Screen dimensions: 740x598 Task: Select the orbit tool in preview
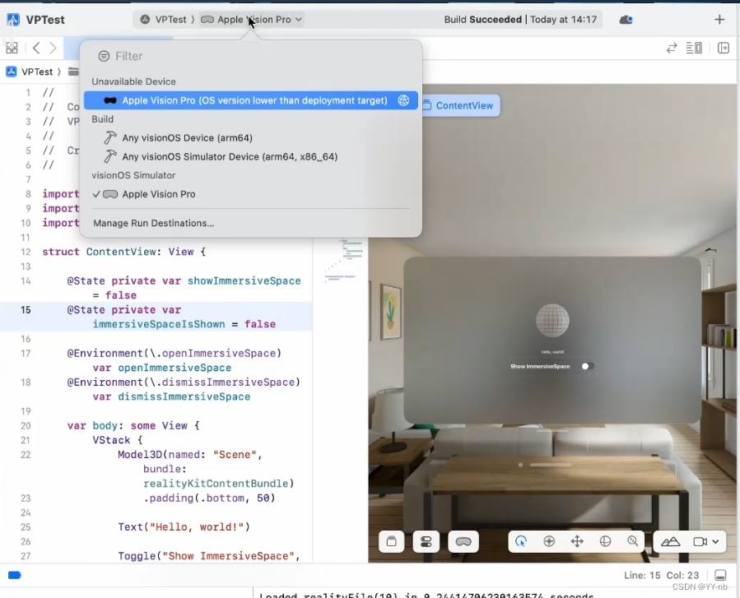click(x=605, y=541)
